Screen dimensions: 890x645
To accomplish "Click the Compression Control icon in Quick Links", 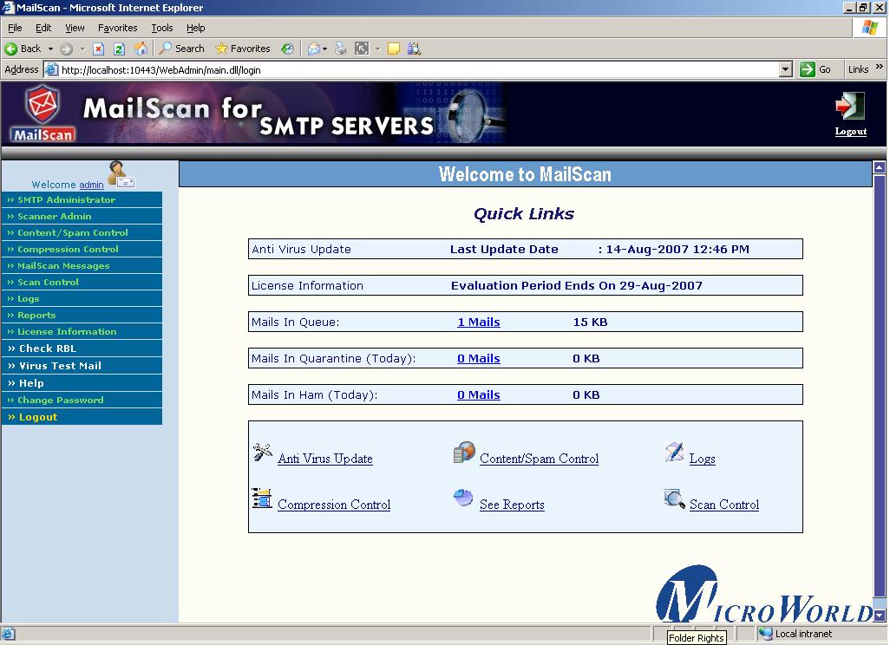I will (262, 498).
